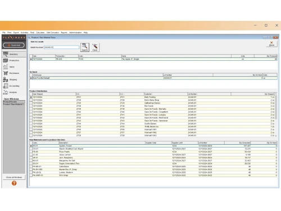Image resolution: width=281 pixels, height=211 pixels.
Task: Click the orange help question mark icon
Action: click(x=14, y=183)
